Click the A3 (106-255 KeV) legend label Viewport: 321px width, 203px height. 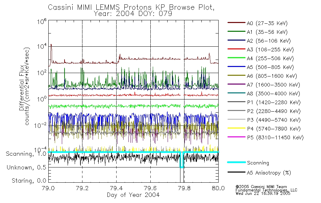point(270,50)
